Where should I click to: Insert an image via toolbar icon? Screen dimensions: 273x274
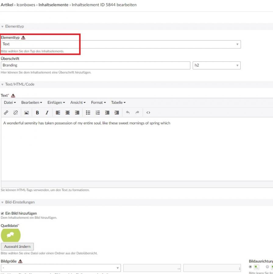(x=27, y=113)
